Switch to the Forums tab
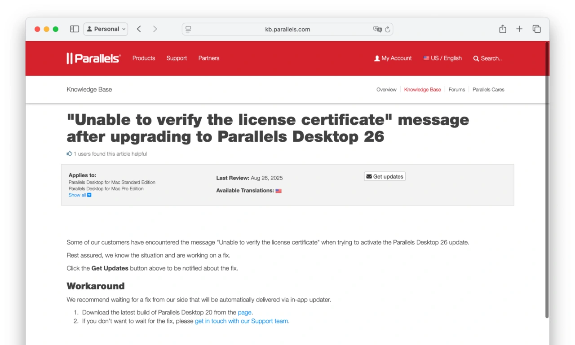The image size is (575, 345). click(456, 89)
